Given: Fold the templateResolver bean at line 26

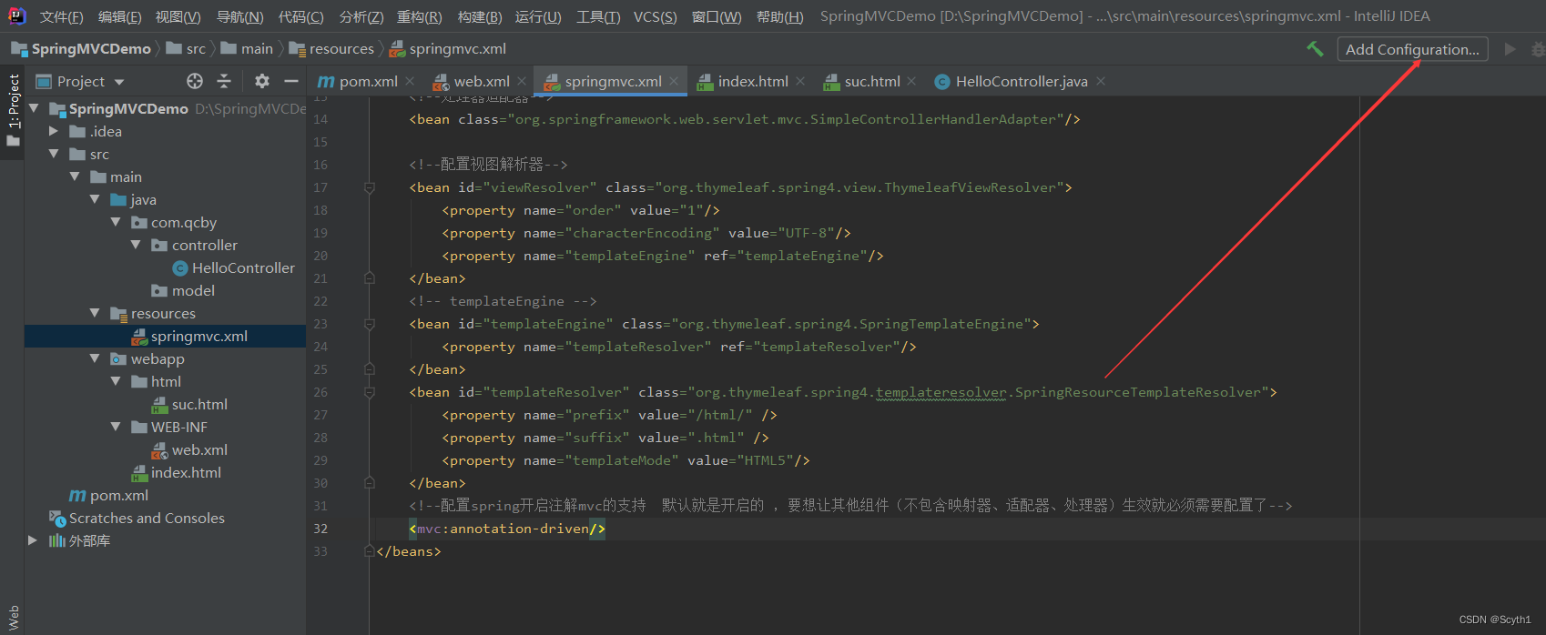Looking at the screenshot, I should click(370, 392).
